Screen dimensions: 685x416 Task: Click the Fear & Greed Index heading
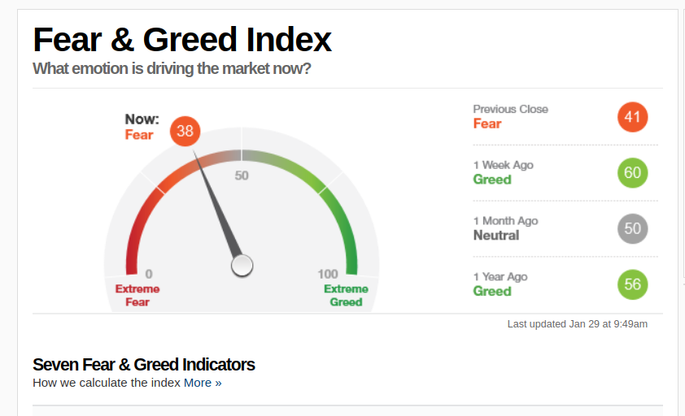tap(182, 40)
